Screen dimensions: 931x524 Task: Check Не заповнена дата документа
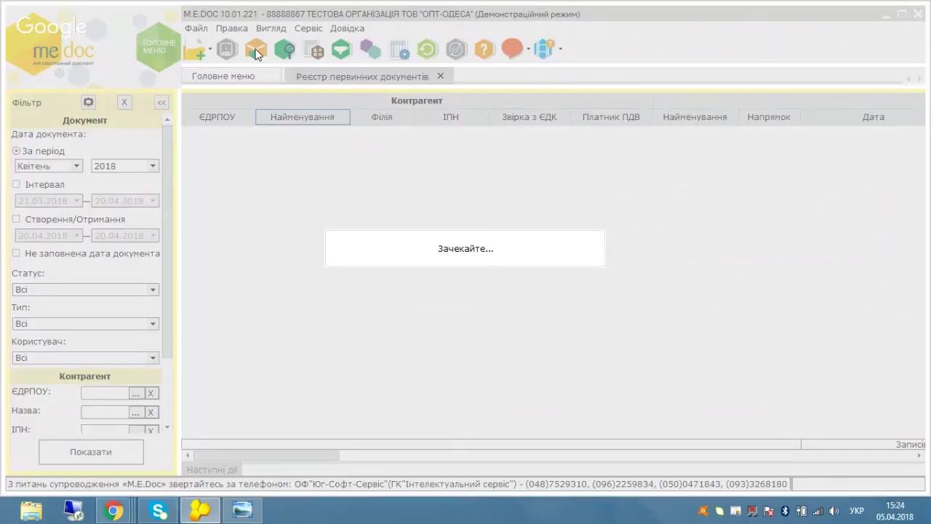coord(16,253)
